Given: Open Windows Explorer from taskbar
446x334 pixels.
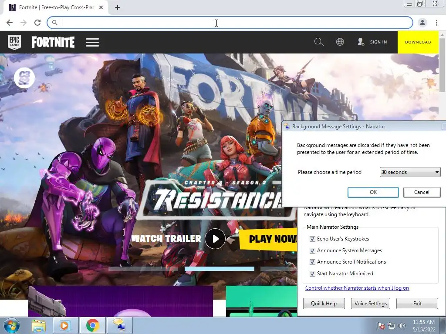Looking at the screenshot, I should [39, 326].
